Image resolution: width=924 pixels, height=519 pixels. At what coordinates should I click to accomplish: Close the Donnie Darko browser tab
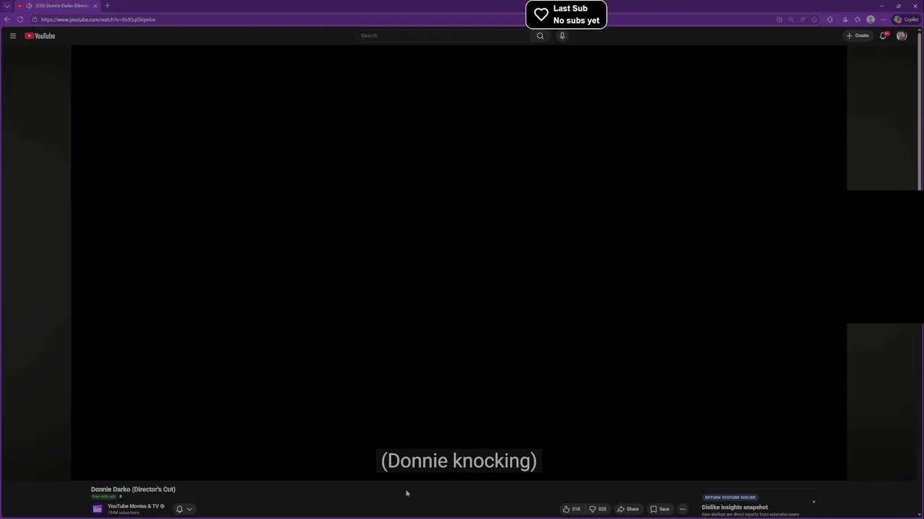click(95, 6)
